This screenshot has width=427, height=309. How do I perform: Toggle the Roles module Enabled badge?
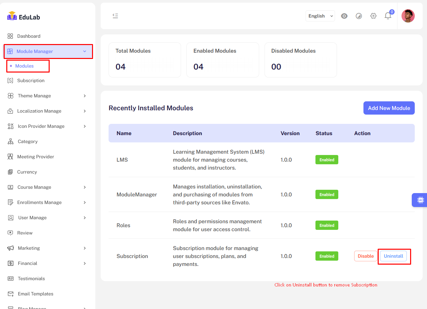[327, 225]
